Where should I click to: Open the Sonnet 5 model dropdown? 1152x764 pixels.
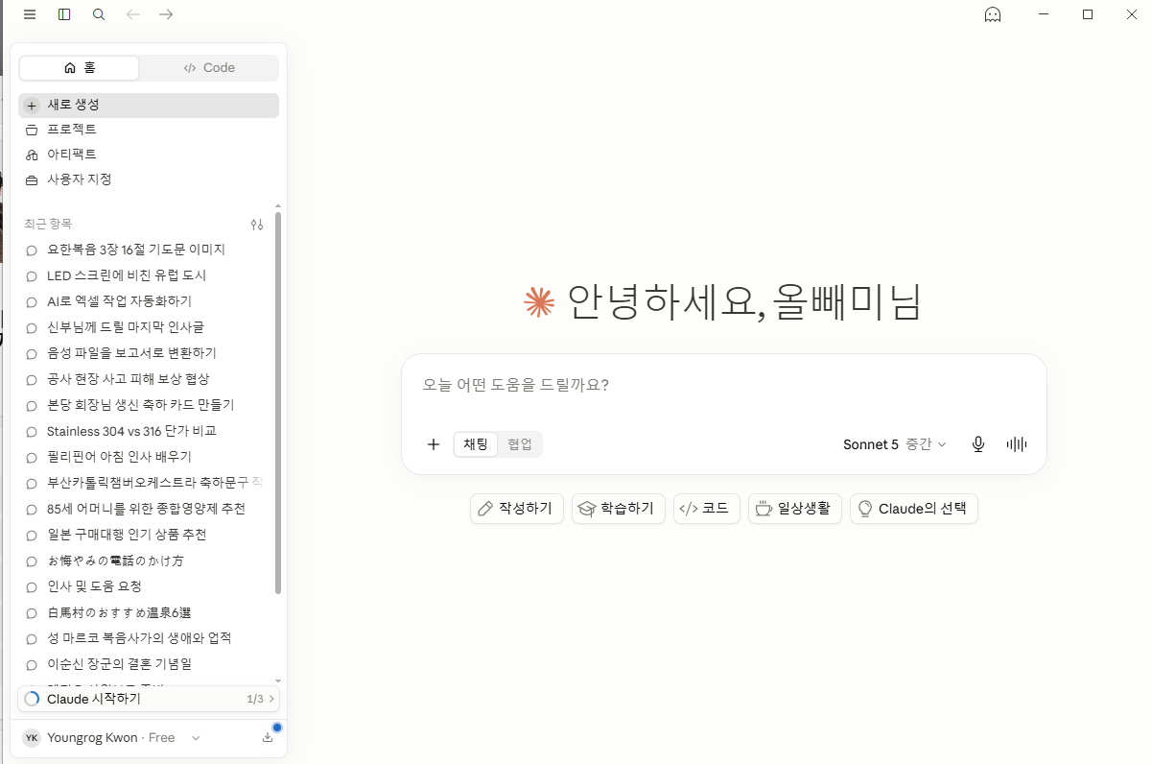tap(895, 444)
